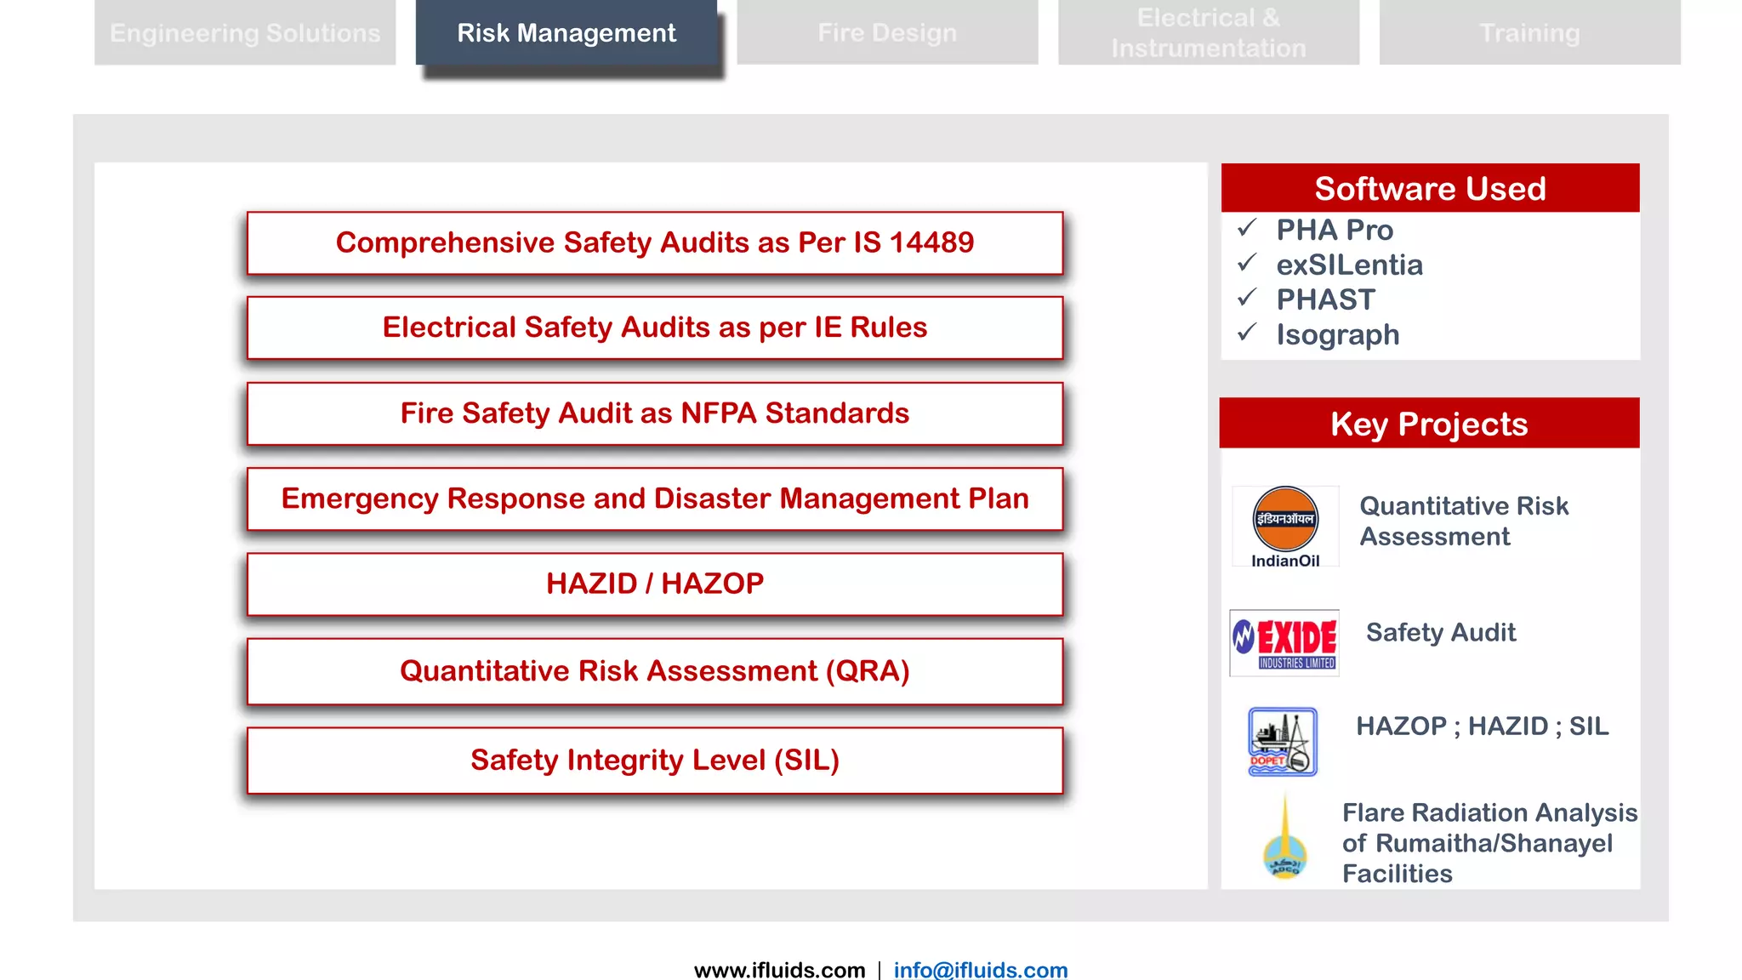The height and width of the screenshot is (980, 1742).
Task: Open Electrical & Instrumentation tab
Action: pos(1209,32)
